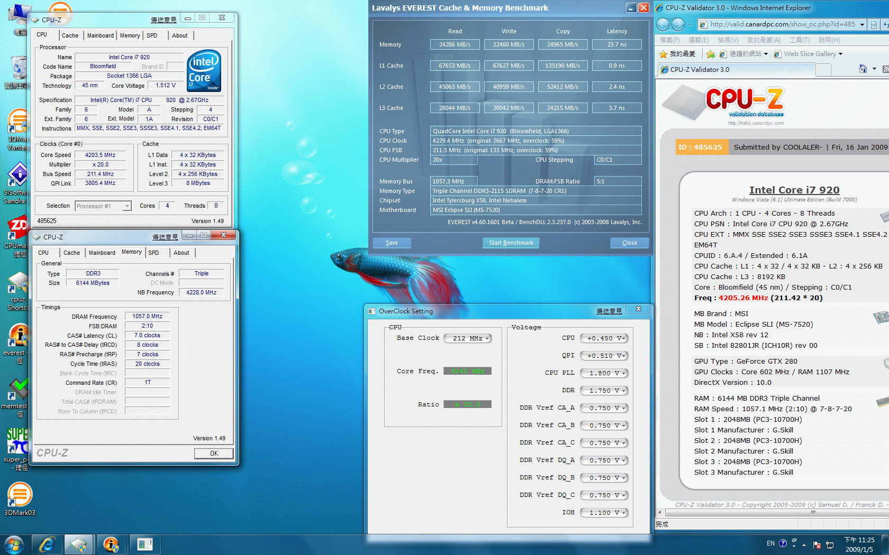Open the DDR Vref CA_C dropdown
The height and width of the screenshot is (555, 889).
[x=604, y=443]
